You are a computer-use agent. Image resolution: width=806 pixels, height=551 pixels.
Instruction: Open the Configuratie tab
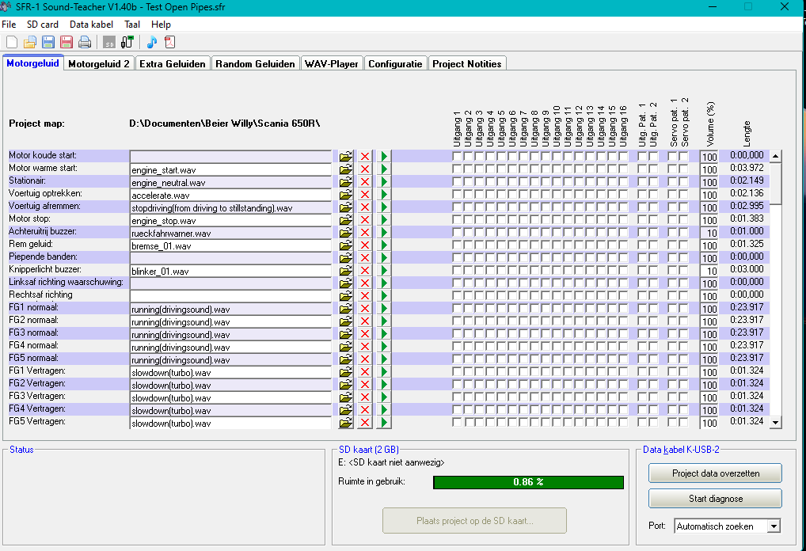395,64
